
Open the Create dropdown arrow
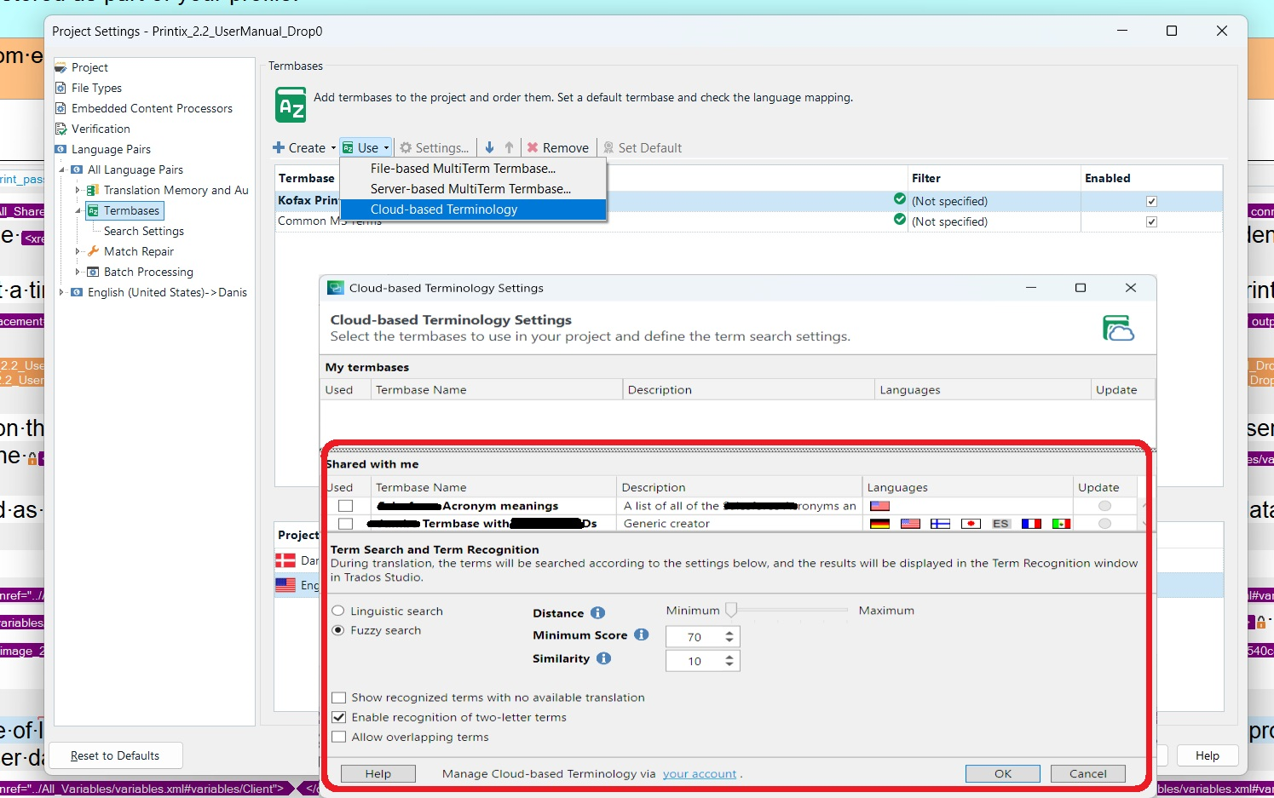(x=333, y=148)
